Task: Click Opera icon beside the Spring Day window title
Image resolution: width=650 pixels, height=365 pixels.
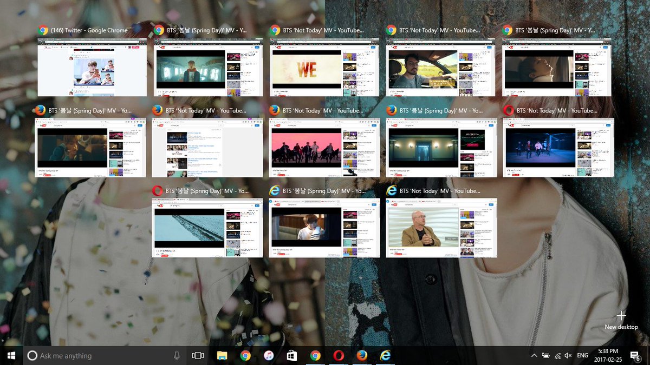Action: pos(158,190)
